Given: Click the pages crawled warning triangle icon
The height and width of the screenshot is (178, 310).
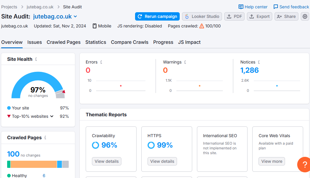Looking at the screenshot, I should tap(202, 26).
